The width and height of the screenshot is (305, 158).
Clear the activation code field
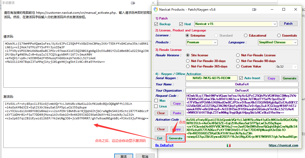click(x=161, y=129)
